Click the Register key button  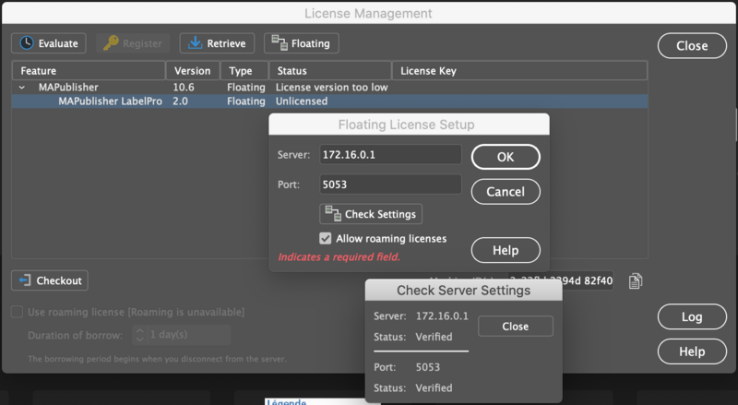point(133,43)
